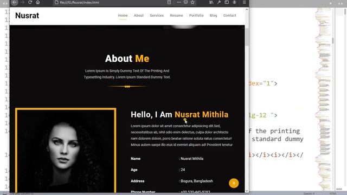The image size is (347, 195).
Task: Open the Contact nav link
Action: pyautogui.click(x=229, y=16)
